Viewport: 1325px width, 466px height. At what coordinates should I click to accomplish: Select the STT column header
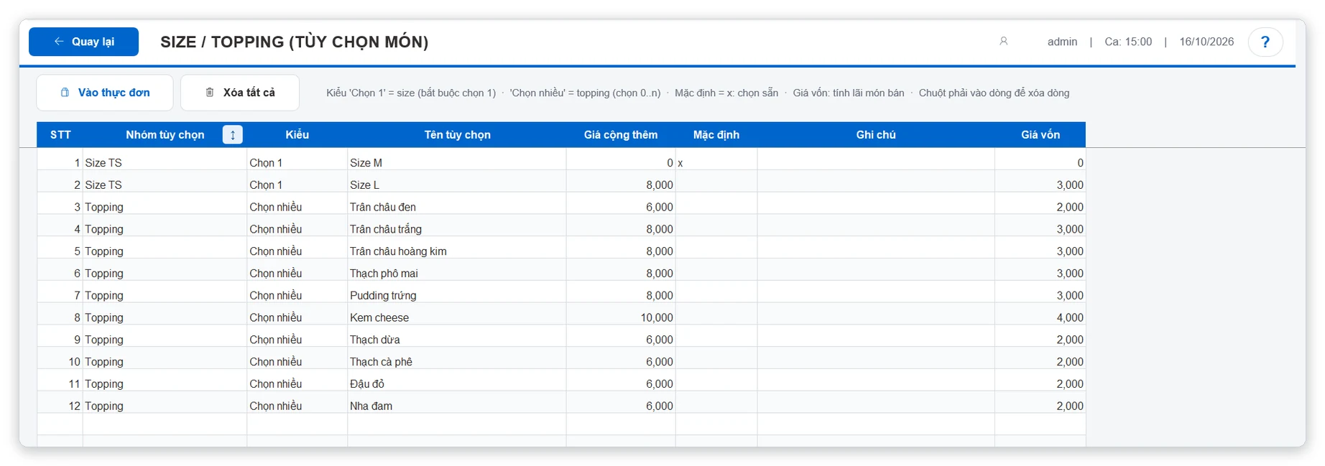(60, 135)
